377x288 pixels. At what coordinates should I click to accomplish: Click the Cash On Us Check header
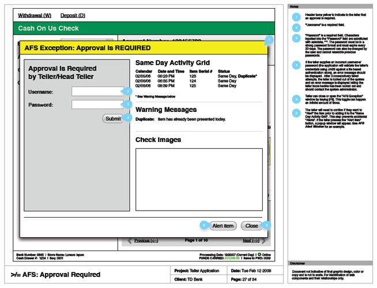coord(144,28)
